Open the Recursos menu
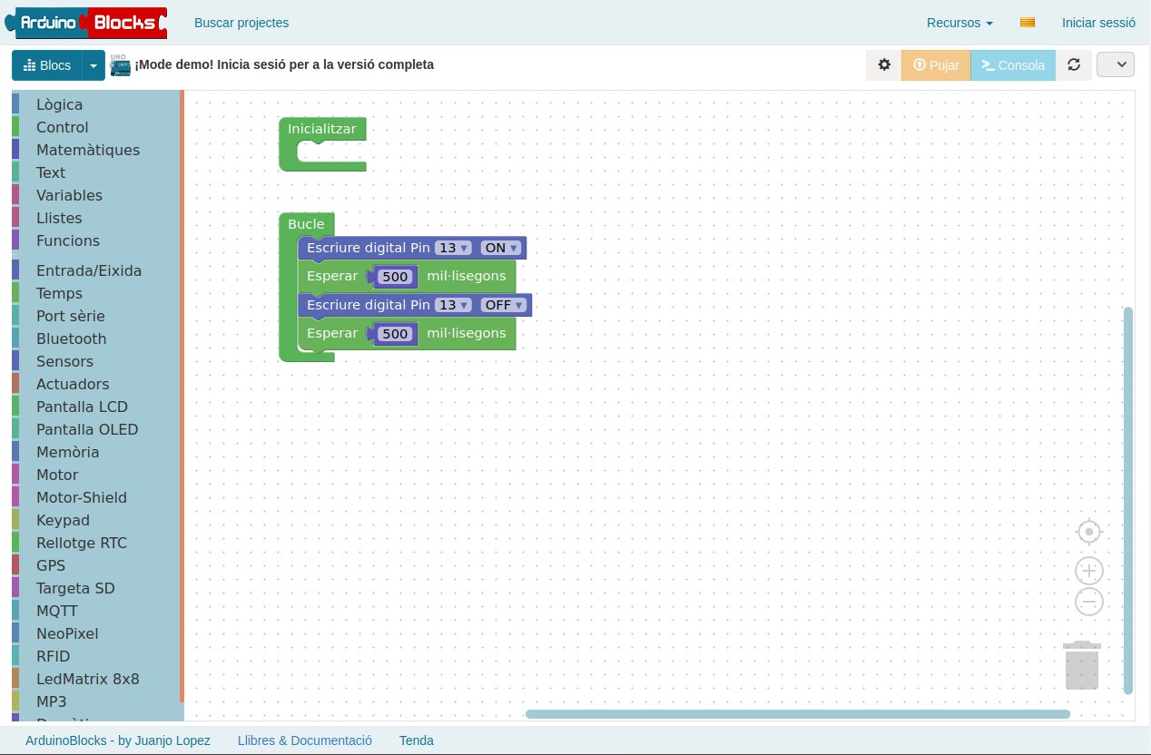The height and width of the screenshot is (755, 1151). point(959,23)
